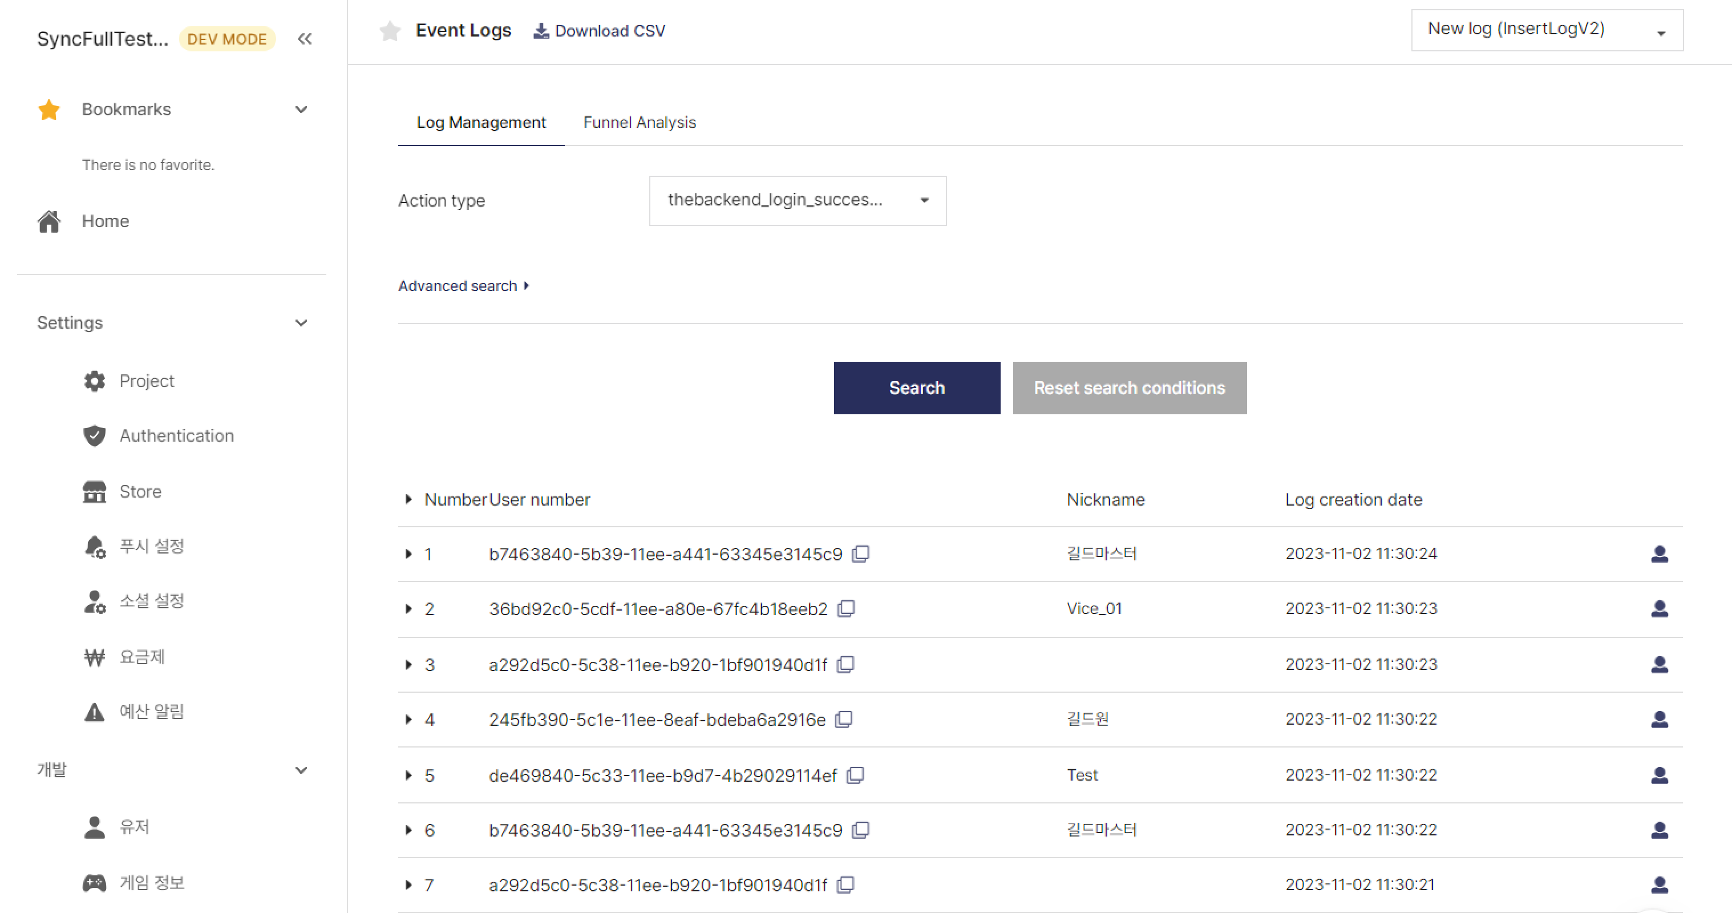The image size is (1732, 913).
Task: Expand log row 4 details
Action: [408, 720]
